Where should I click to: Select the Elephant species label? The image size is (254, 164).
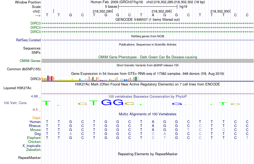34,138
